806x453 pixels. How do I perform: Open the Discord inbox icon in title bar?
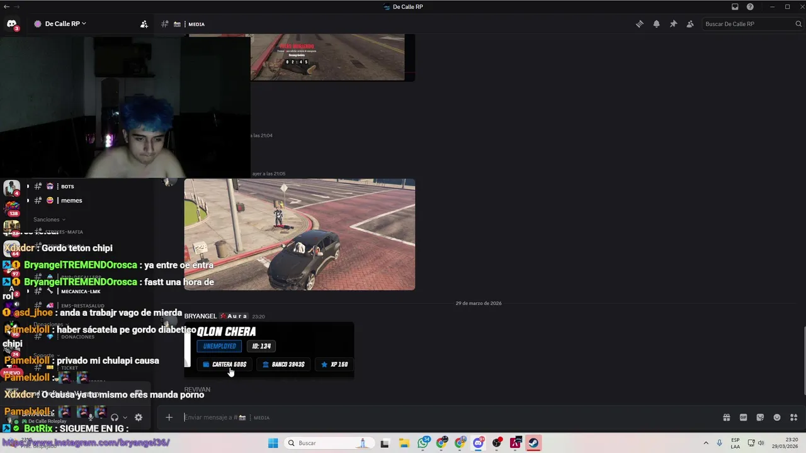(735, 7)
